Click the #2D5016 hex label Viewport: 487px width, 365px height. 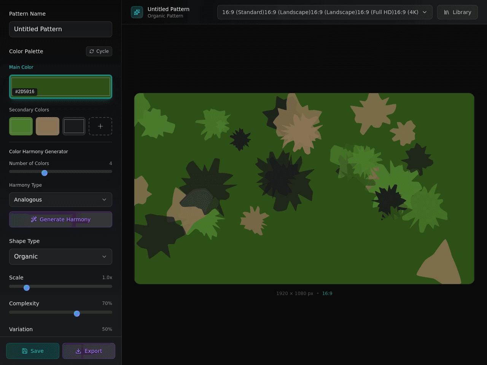(25, 92)
